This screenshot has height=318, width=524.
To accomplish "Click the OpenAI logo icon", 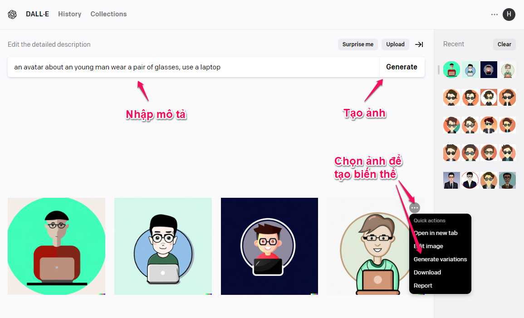I will 12,15.
